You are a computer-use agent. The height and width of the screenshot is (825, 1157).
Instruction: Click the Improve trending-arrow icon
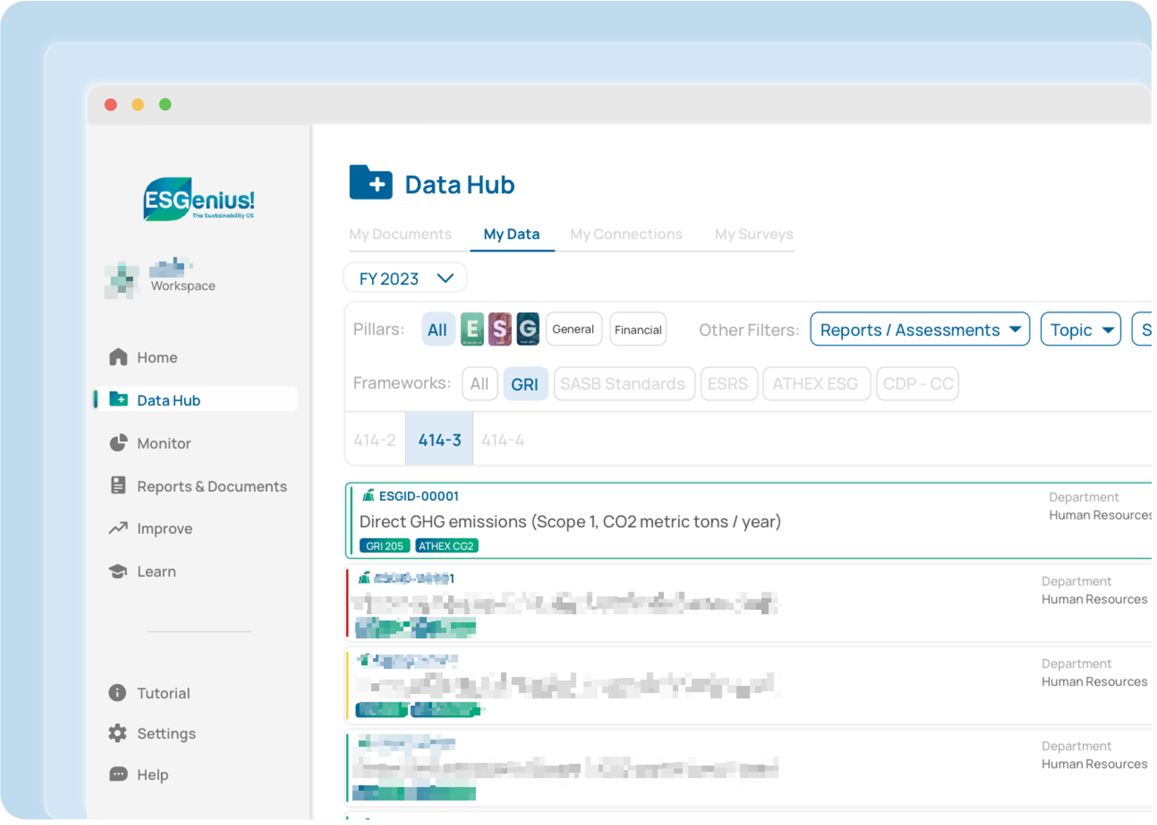click(x=119, y=528)
